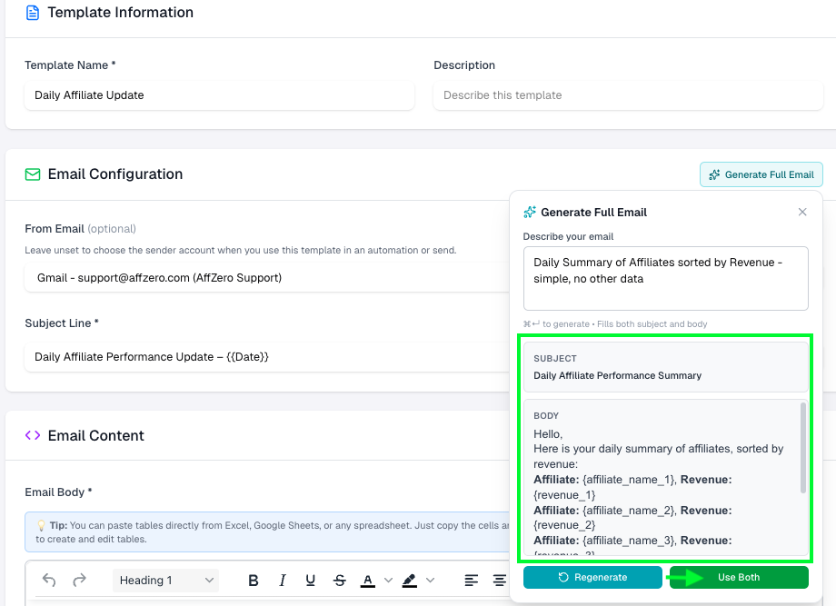Click the body preview scrollbar
This screenshot has width=836, height=606.
pyautogui.click(x=803, y=448)
